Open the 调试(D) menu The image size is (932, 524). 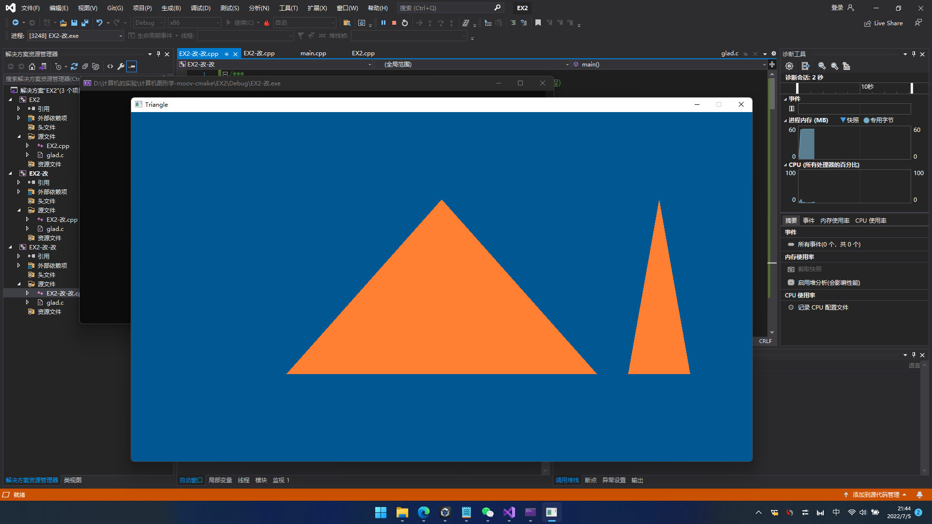pos(200,8)
